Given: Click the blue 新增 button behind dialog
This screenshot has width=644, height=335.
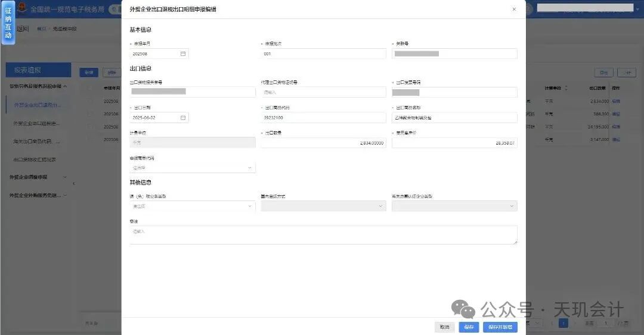Looking at the screenshot, I should (x=89, y=72).
